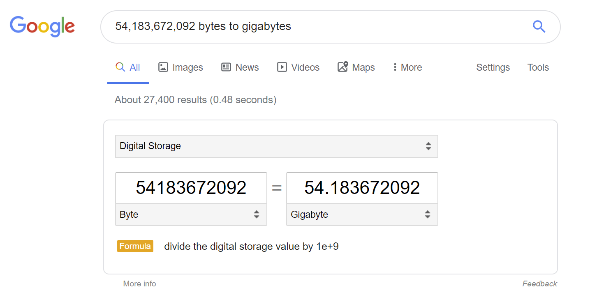The width and height of the screenshot is (590, 295).
Task: Select the Images tab icon
Action: [x=163, y=67]
